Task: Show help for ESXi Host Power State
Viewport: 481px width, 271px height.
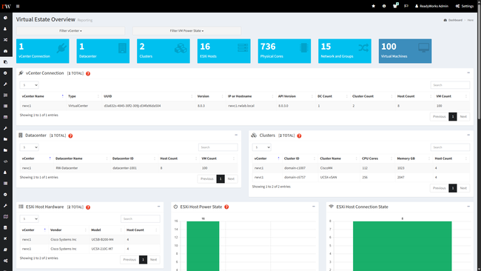Action: [226, 207]
